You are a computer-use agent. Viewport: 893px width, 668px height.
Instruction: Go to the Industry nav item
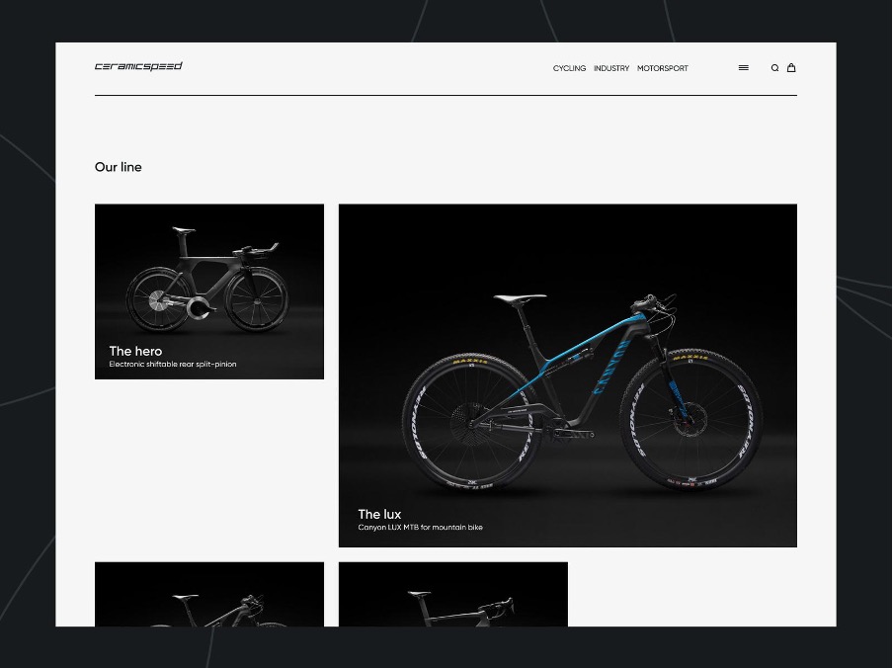611,68
